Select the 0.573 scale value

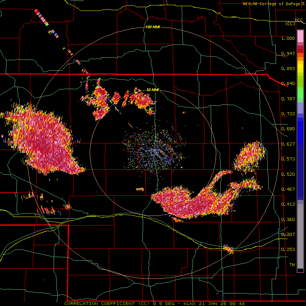click(288, 159)
